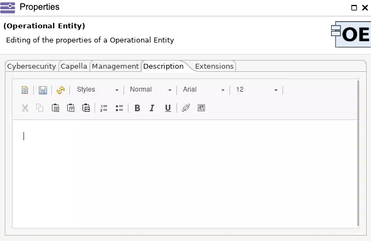The width and height of the screenshot is (371, 241).
Task: Paste from the first clipboard icon
Action: coord(55,108)
